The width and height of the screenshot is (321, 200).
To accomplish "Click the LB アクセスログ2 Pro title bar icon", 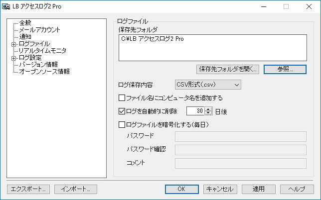I will (6, 6).
